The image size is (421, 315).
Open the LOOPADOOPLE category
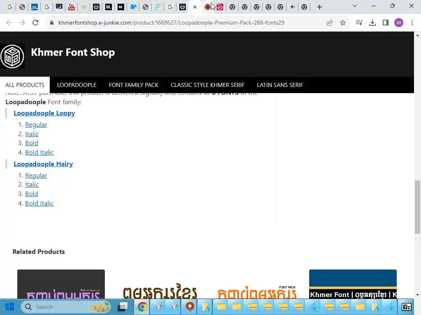tap(76, 85)
